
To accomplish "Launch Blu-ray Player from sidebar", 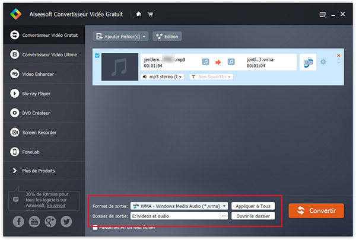I will click(x=44, y=94).
